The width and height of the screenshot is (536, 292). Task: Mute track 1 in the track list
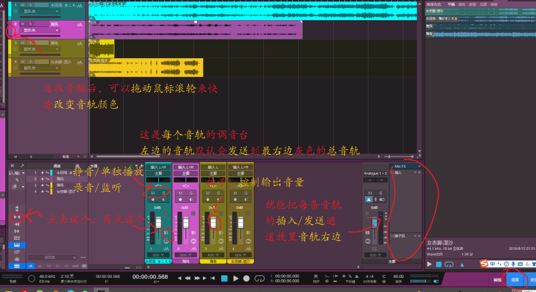[21, 5]
